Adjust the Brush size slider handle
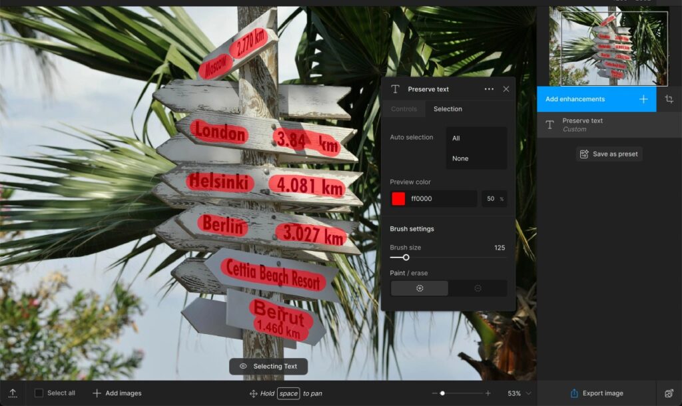 (x=406, y=258)
